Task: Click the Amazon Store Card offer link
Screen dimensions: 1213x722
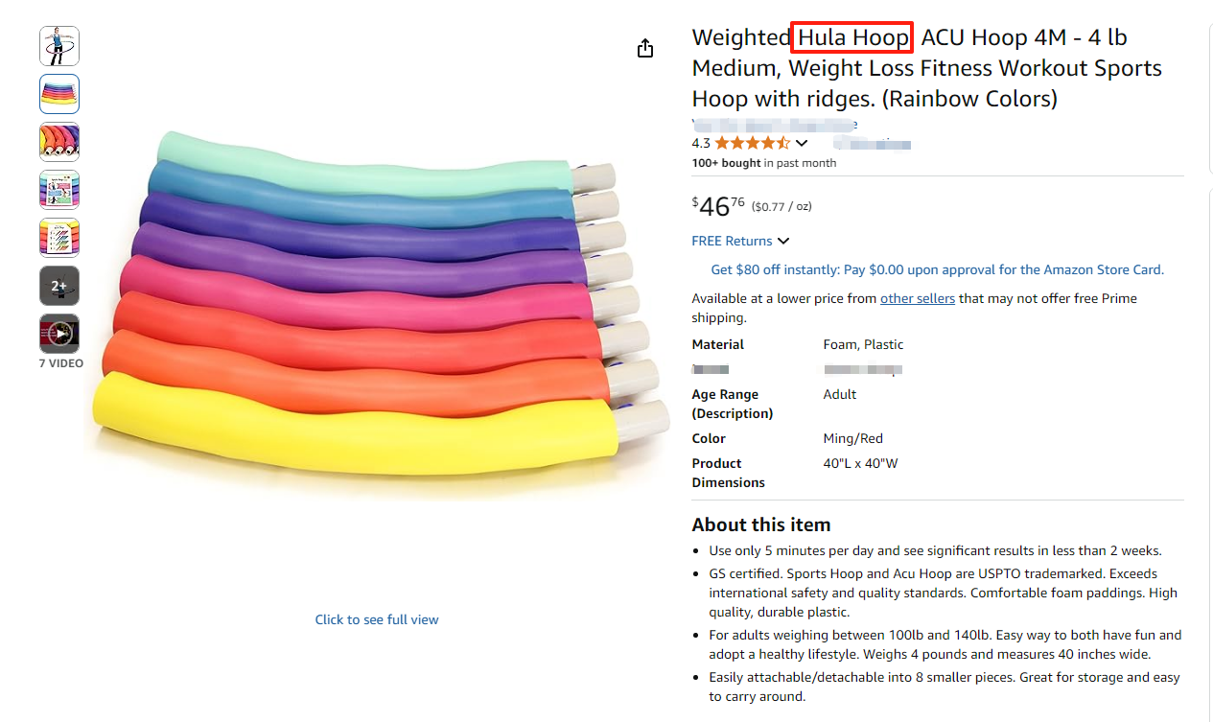Action: click(937, 269)
